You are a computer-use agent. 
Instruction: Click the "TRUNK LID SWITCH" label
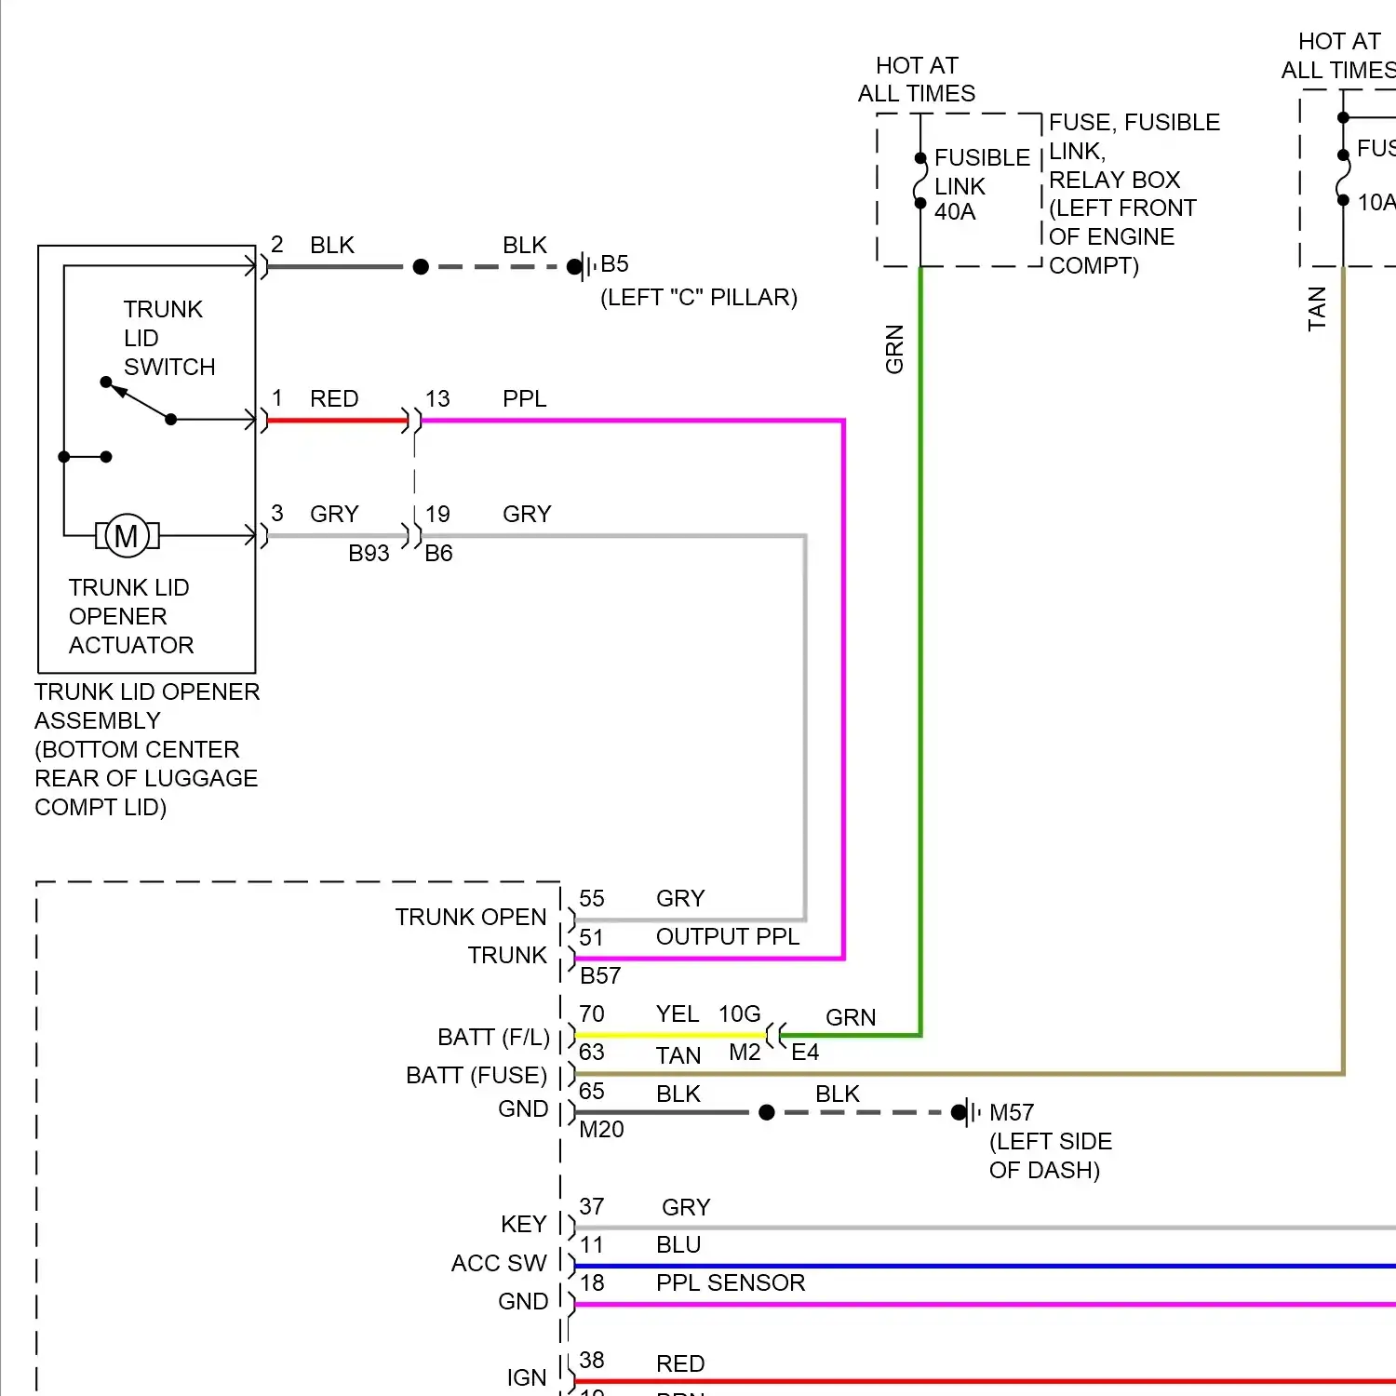[x=169, y=338]
